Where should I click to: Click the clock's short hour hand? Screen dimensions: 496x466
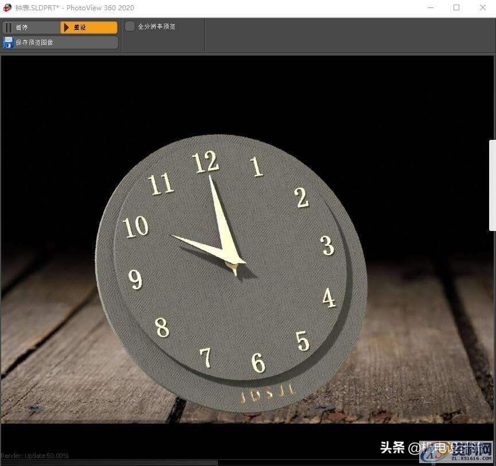198,245
